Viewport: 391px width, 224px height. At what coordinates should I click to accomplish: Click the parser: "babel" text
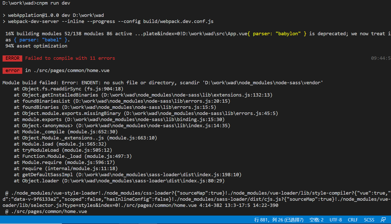pyautogui.click(x=40, y=40)
